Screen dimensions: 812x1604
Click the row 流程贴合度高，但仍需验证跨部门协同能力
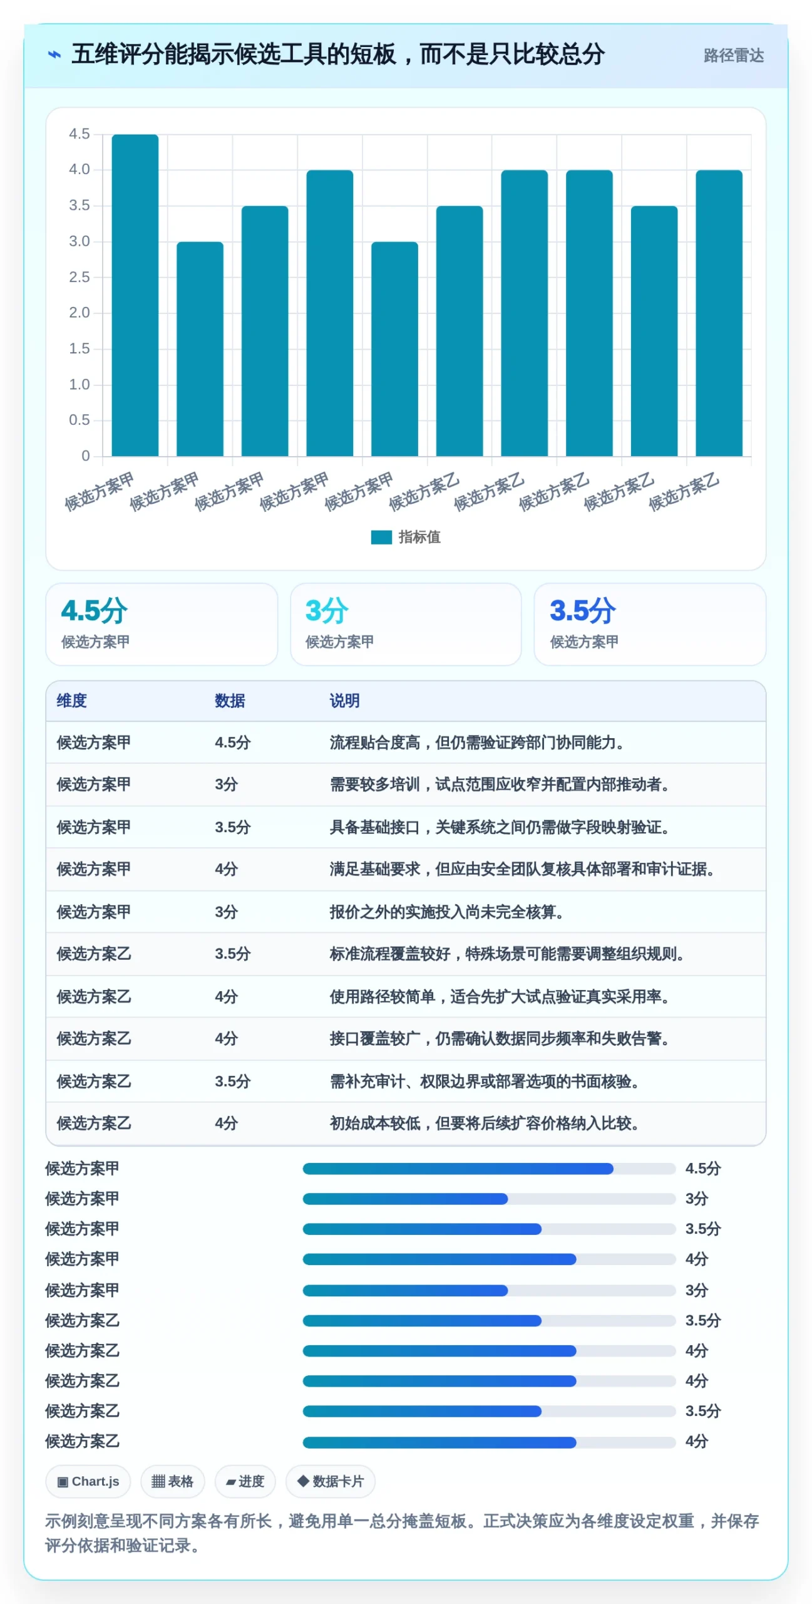406,742
